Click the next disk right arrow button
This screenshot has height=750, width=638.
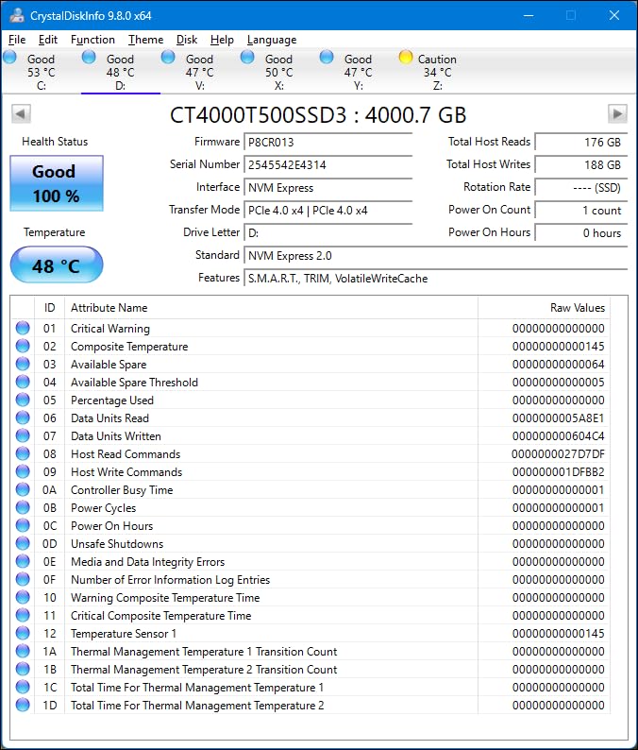click(617, 114)
